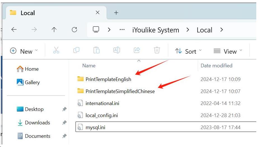Click the Date modified column header
The image size is (261, 147).
coord(216,66)
